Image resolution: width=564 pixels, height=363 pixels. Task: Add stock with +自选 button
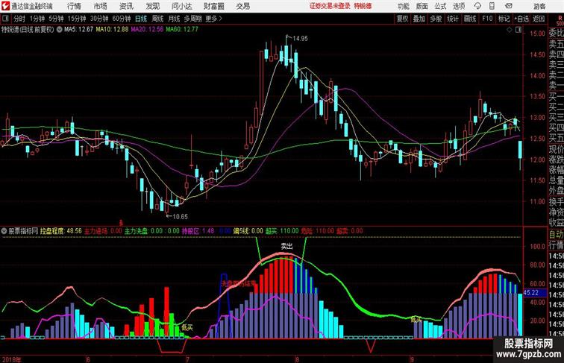coord(521,19)
